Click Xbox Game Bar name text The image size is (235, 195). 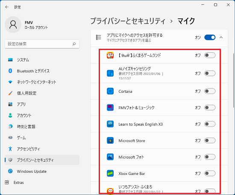(132, 174)
